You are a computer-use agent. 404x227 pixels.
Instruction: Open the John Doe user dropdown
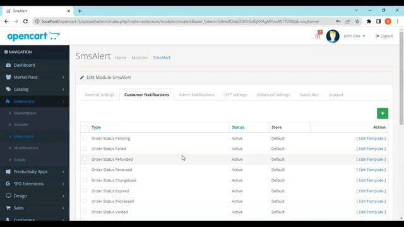[x=354, y=36]
